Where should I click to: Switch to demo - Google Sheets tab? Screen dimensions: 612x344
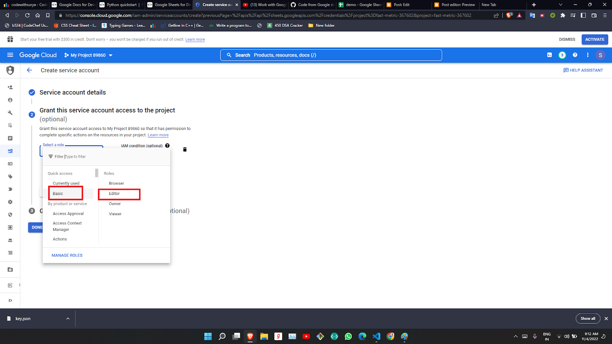click(360, 5)
